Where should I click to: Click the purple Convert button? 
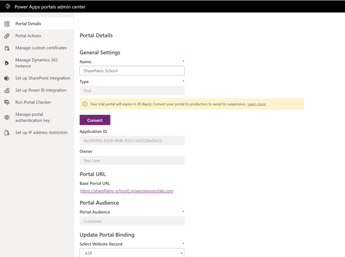(x=95, y=120)
